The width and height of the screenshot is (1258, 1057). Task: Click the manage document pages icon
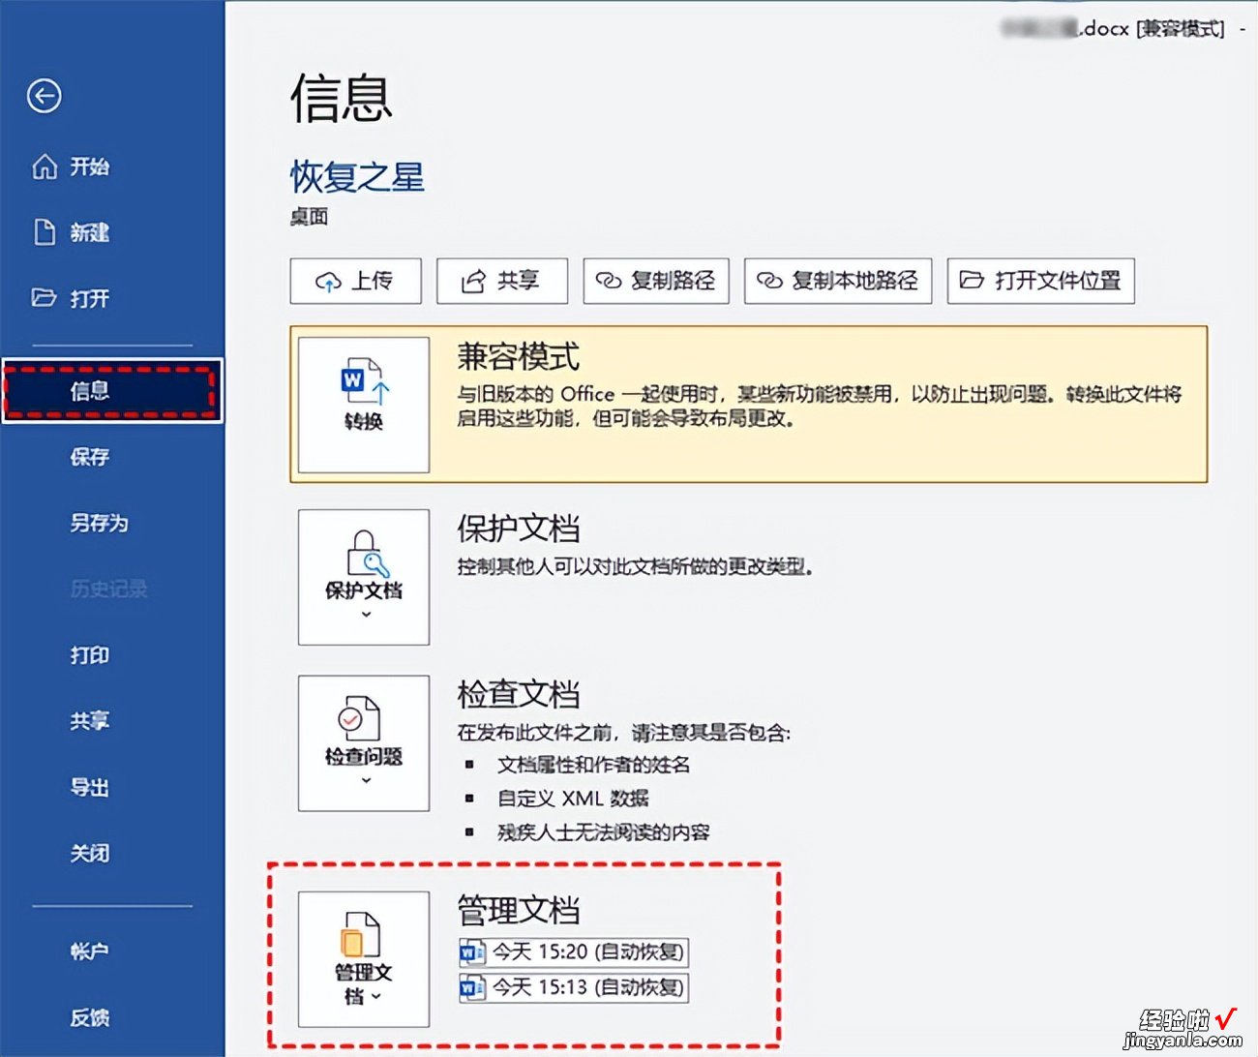[x=360, y=935]
